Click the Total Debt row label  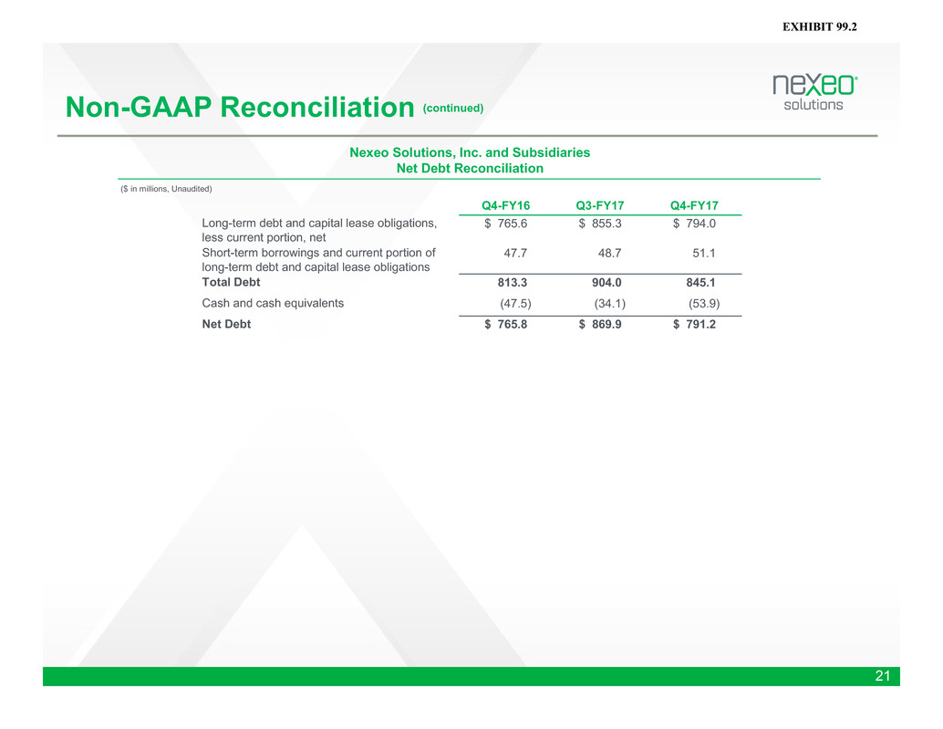(231, 283)
